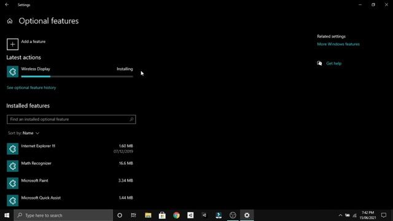Click the Math Recognizer label
393x221 pixels.
pos(36,163)
